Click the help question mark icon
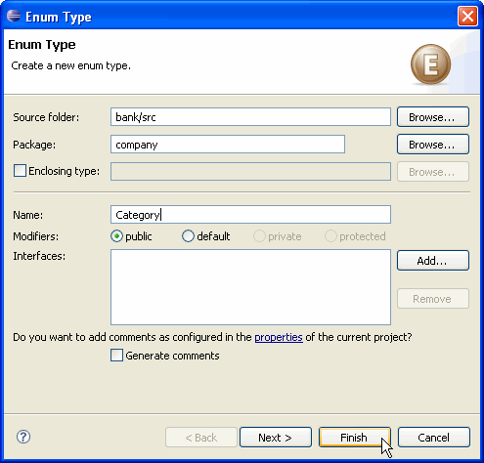 [23, 437]
